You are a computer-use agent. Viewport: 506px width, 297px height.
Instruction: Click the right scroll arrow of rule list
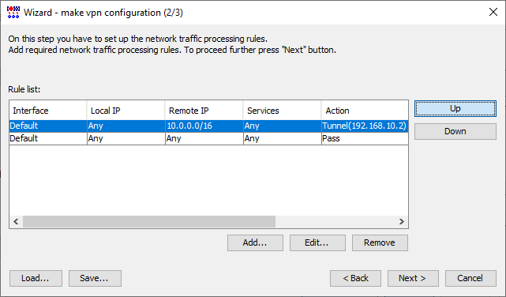click(x=402, y=221)
